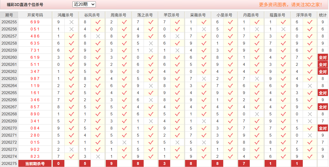Click the red check for 鸿雁杀号 in row 2026270
Viewport: 329px width, 167px height.
pos(71,128)
